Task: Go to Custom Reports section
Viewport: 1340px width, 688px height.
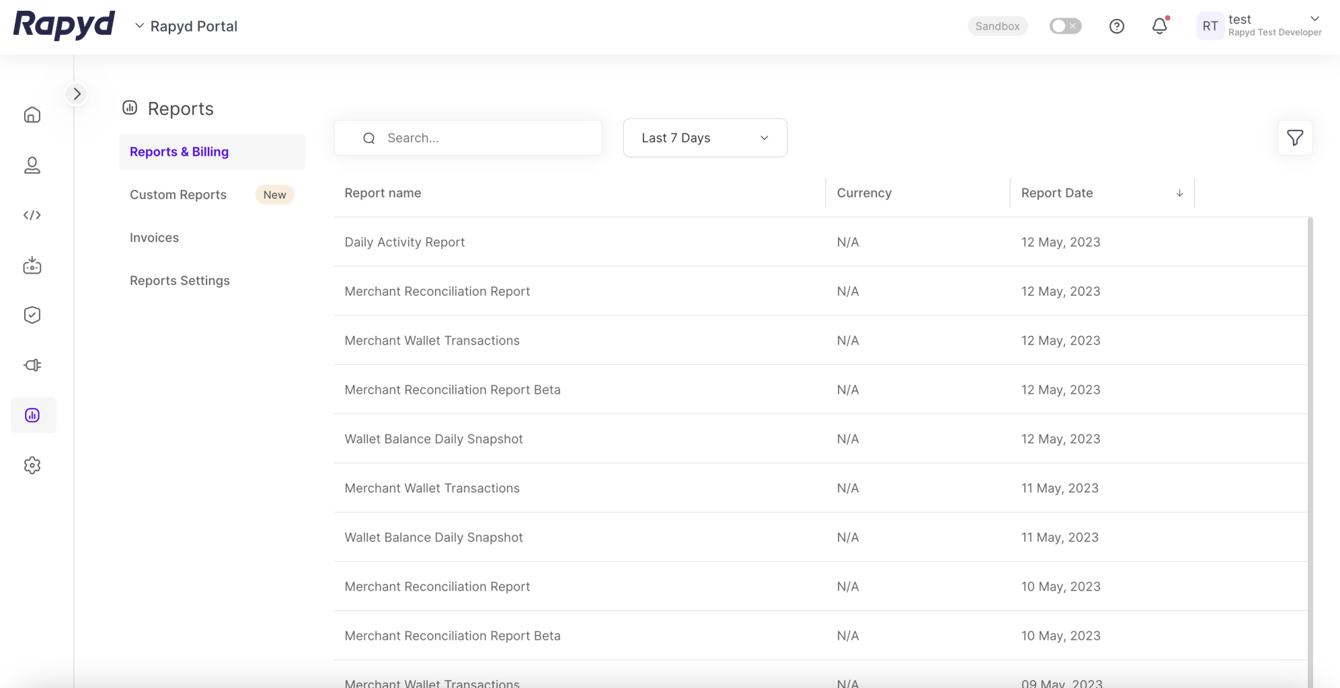Action: coord(178,195)
